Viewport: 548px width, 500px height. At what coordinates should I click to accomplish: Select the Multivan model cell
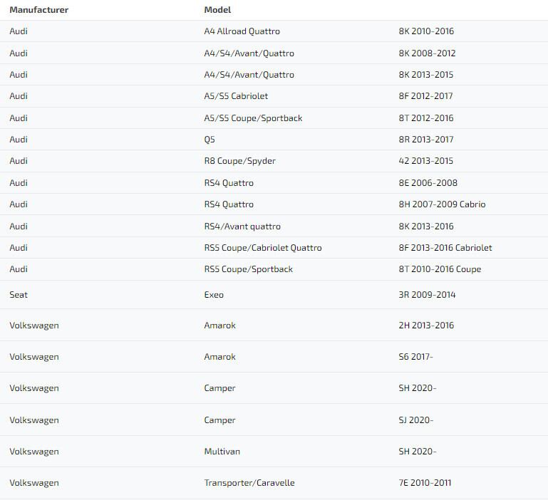pyautogui.click(x=222, y=452)
